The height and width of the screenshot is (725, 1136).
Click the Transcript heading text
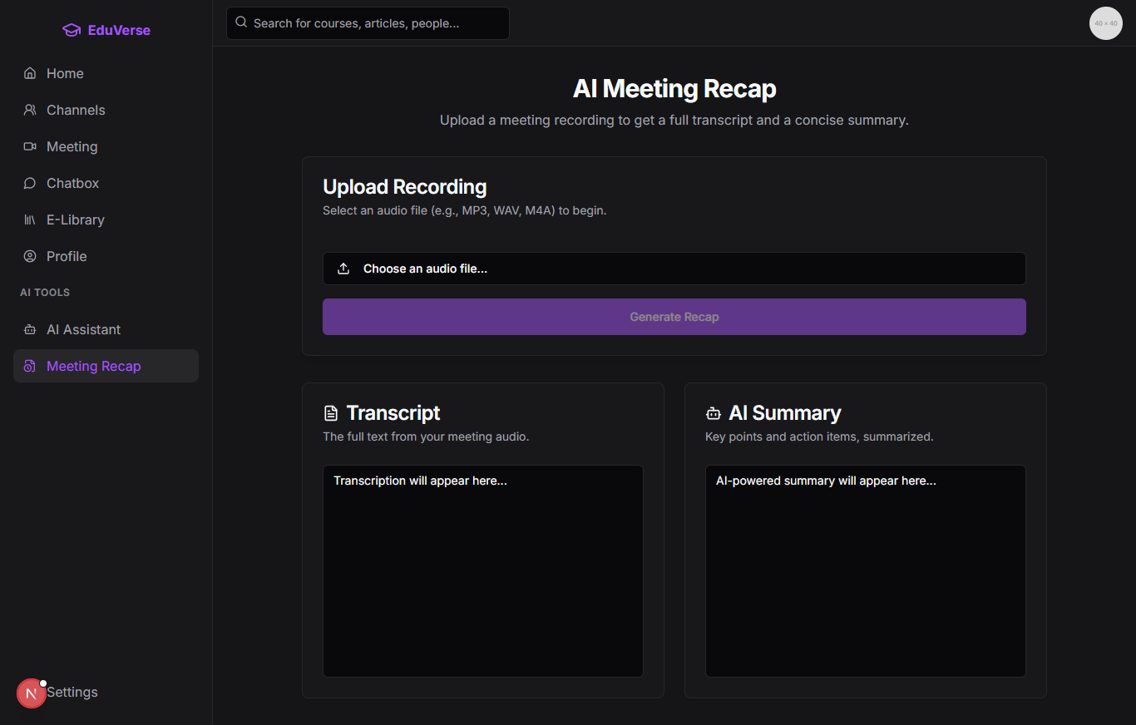393,413
